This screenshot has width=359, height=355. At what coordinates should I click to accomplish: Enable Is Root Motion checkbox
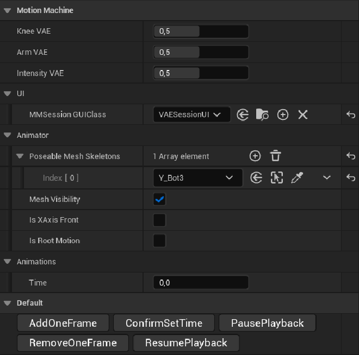click(159, 240)
